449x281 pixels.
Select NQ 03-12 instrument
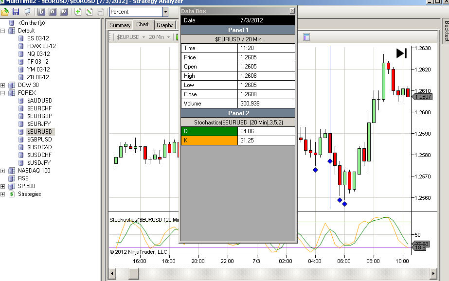38,54
